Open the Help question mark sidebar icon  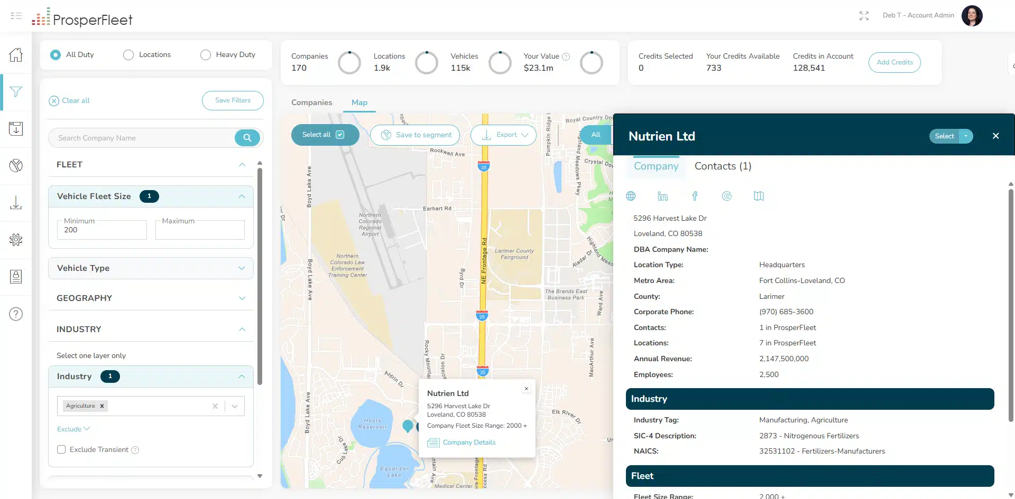pos(16,314)
